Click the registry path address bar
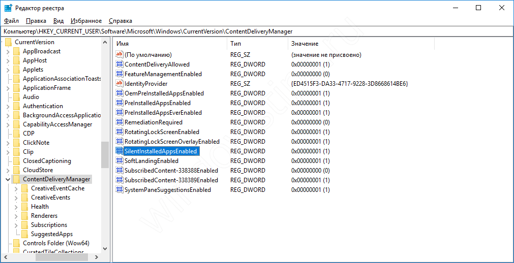514x263 pixels. tap(257, 31)
